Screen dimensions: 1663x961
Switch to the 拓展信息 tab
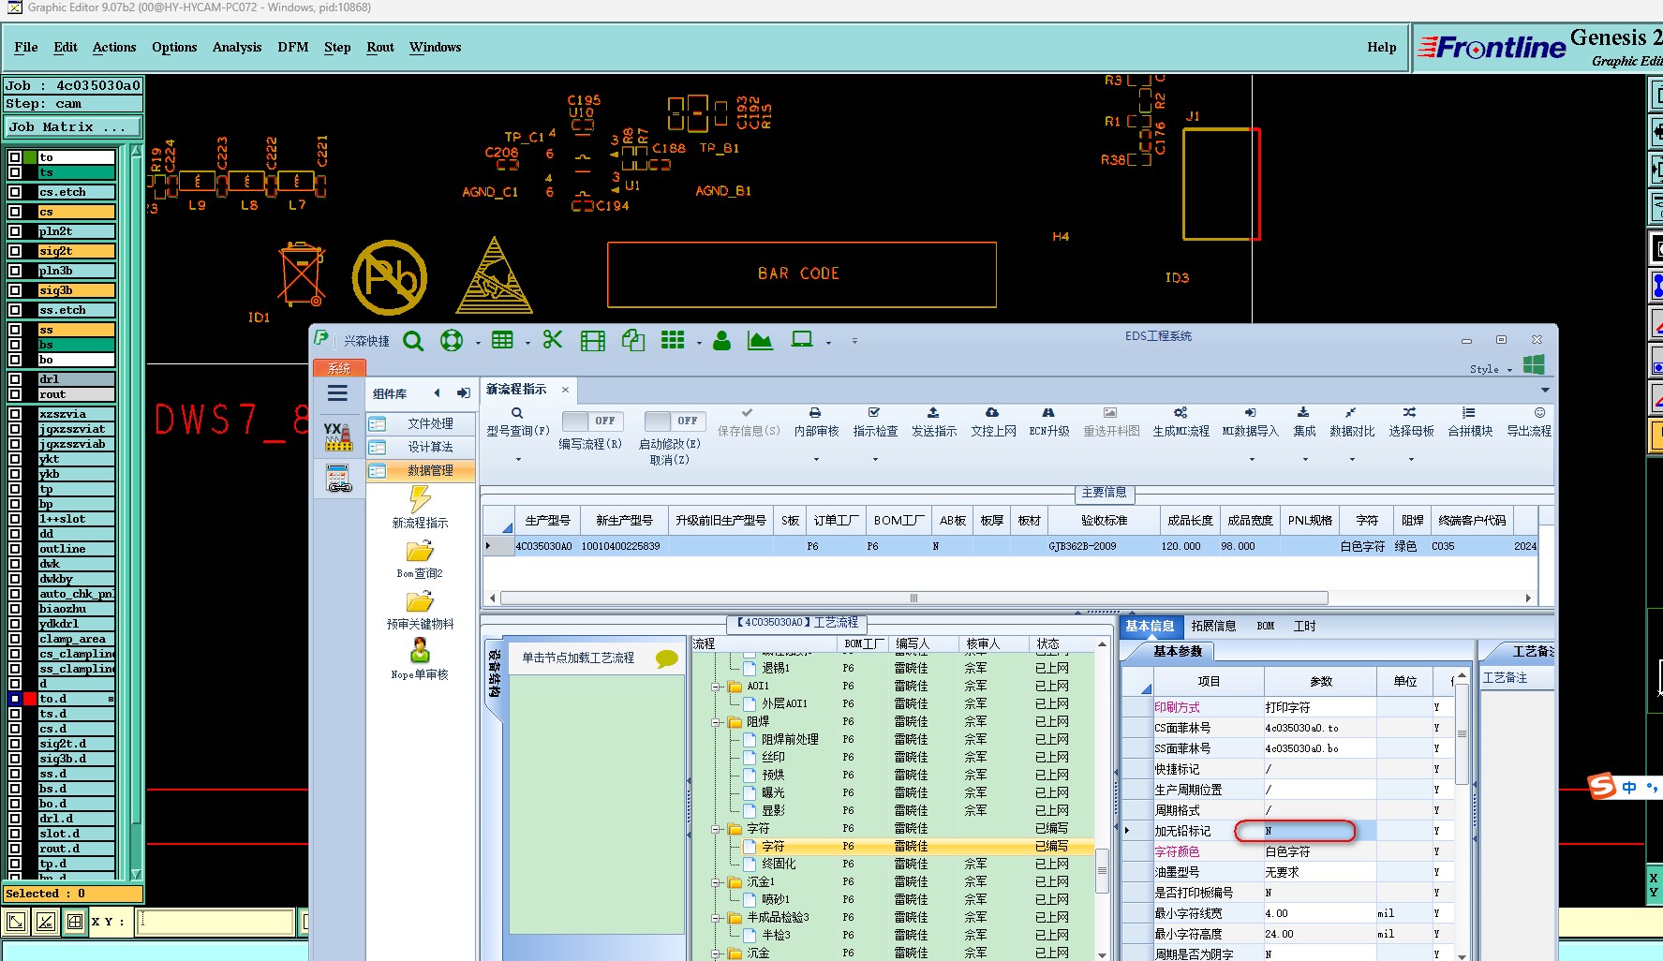click(1213, 626)
